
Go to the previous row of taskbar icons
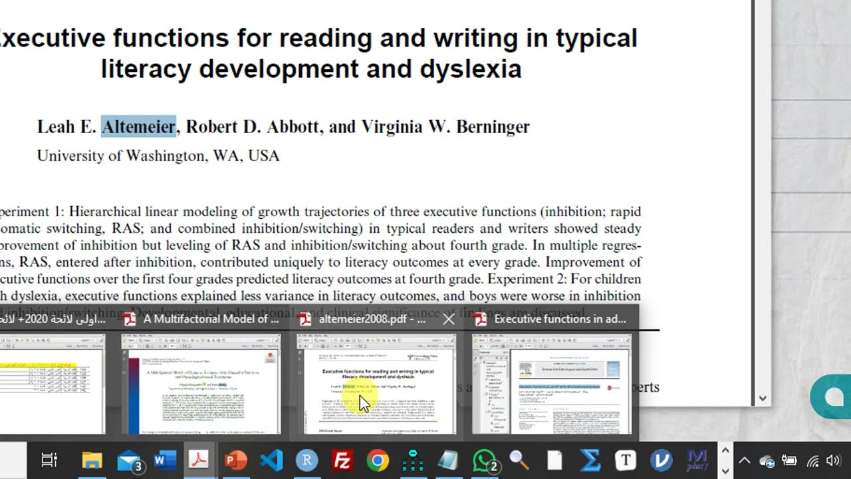click(725, 452)
